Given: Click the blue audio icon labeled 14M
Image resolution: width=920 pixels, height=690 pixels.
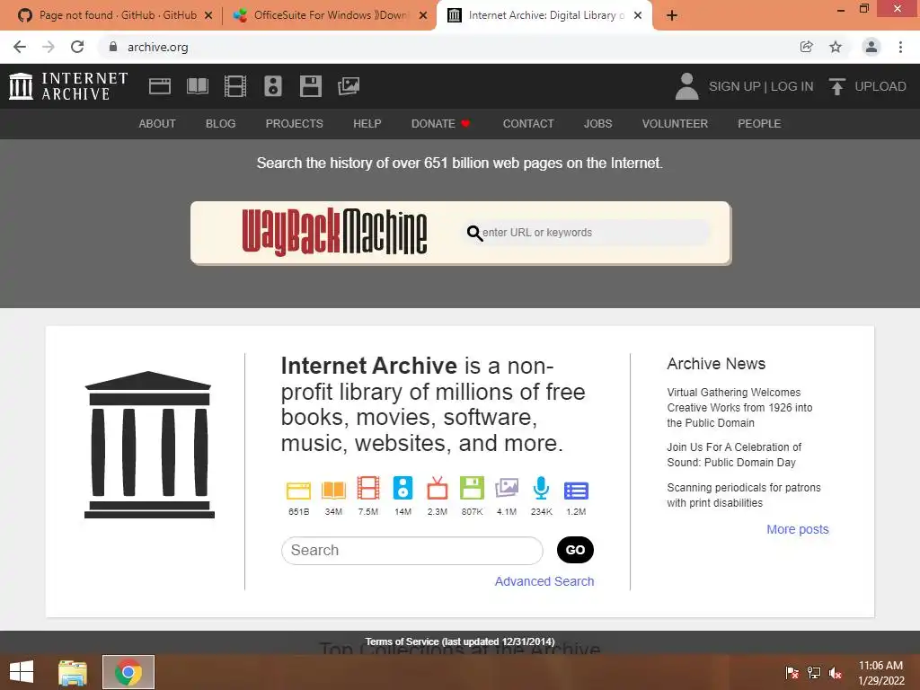Looking at the screenshot, I should pyautogui.click(x=402, y=488).
